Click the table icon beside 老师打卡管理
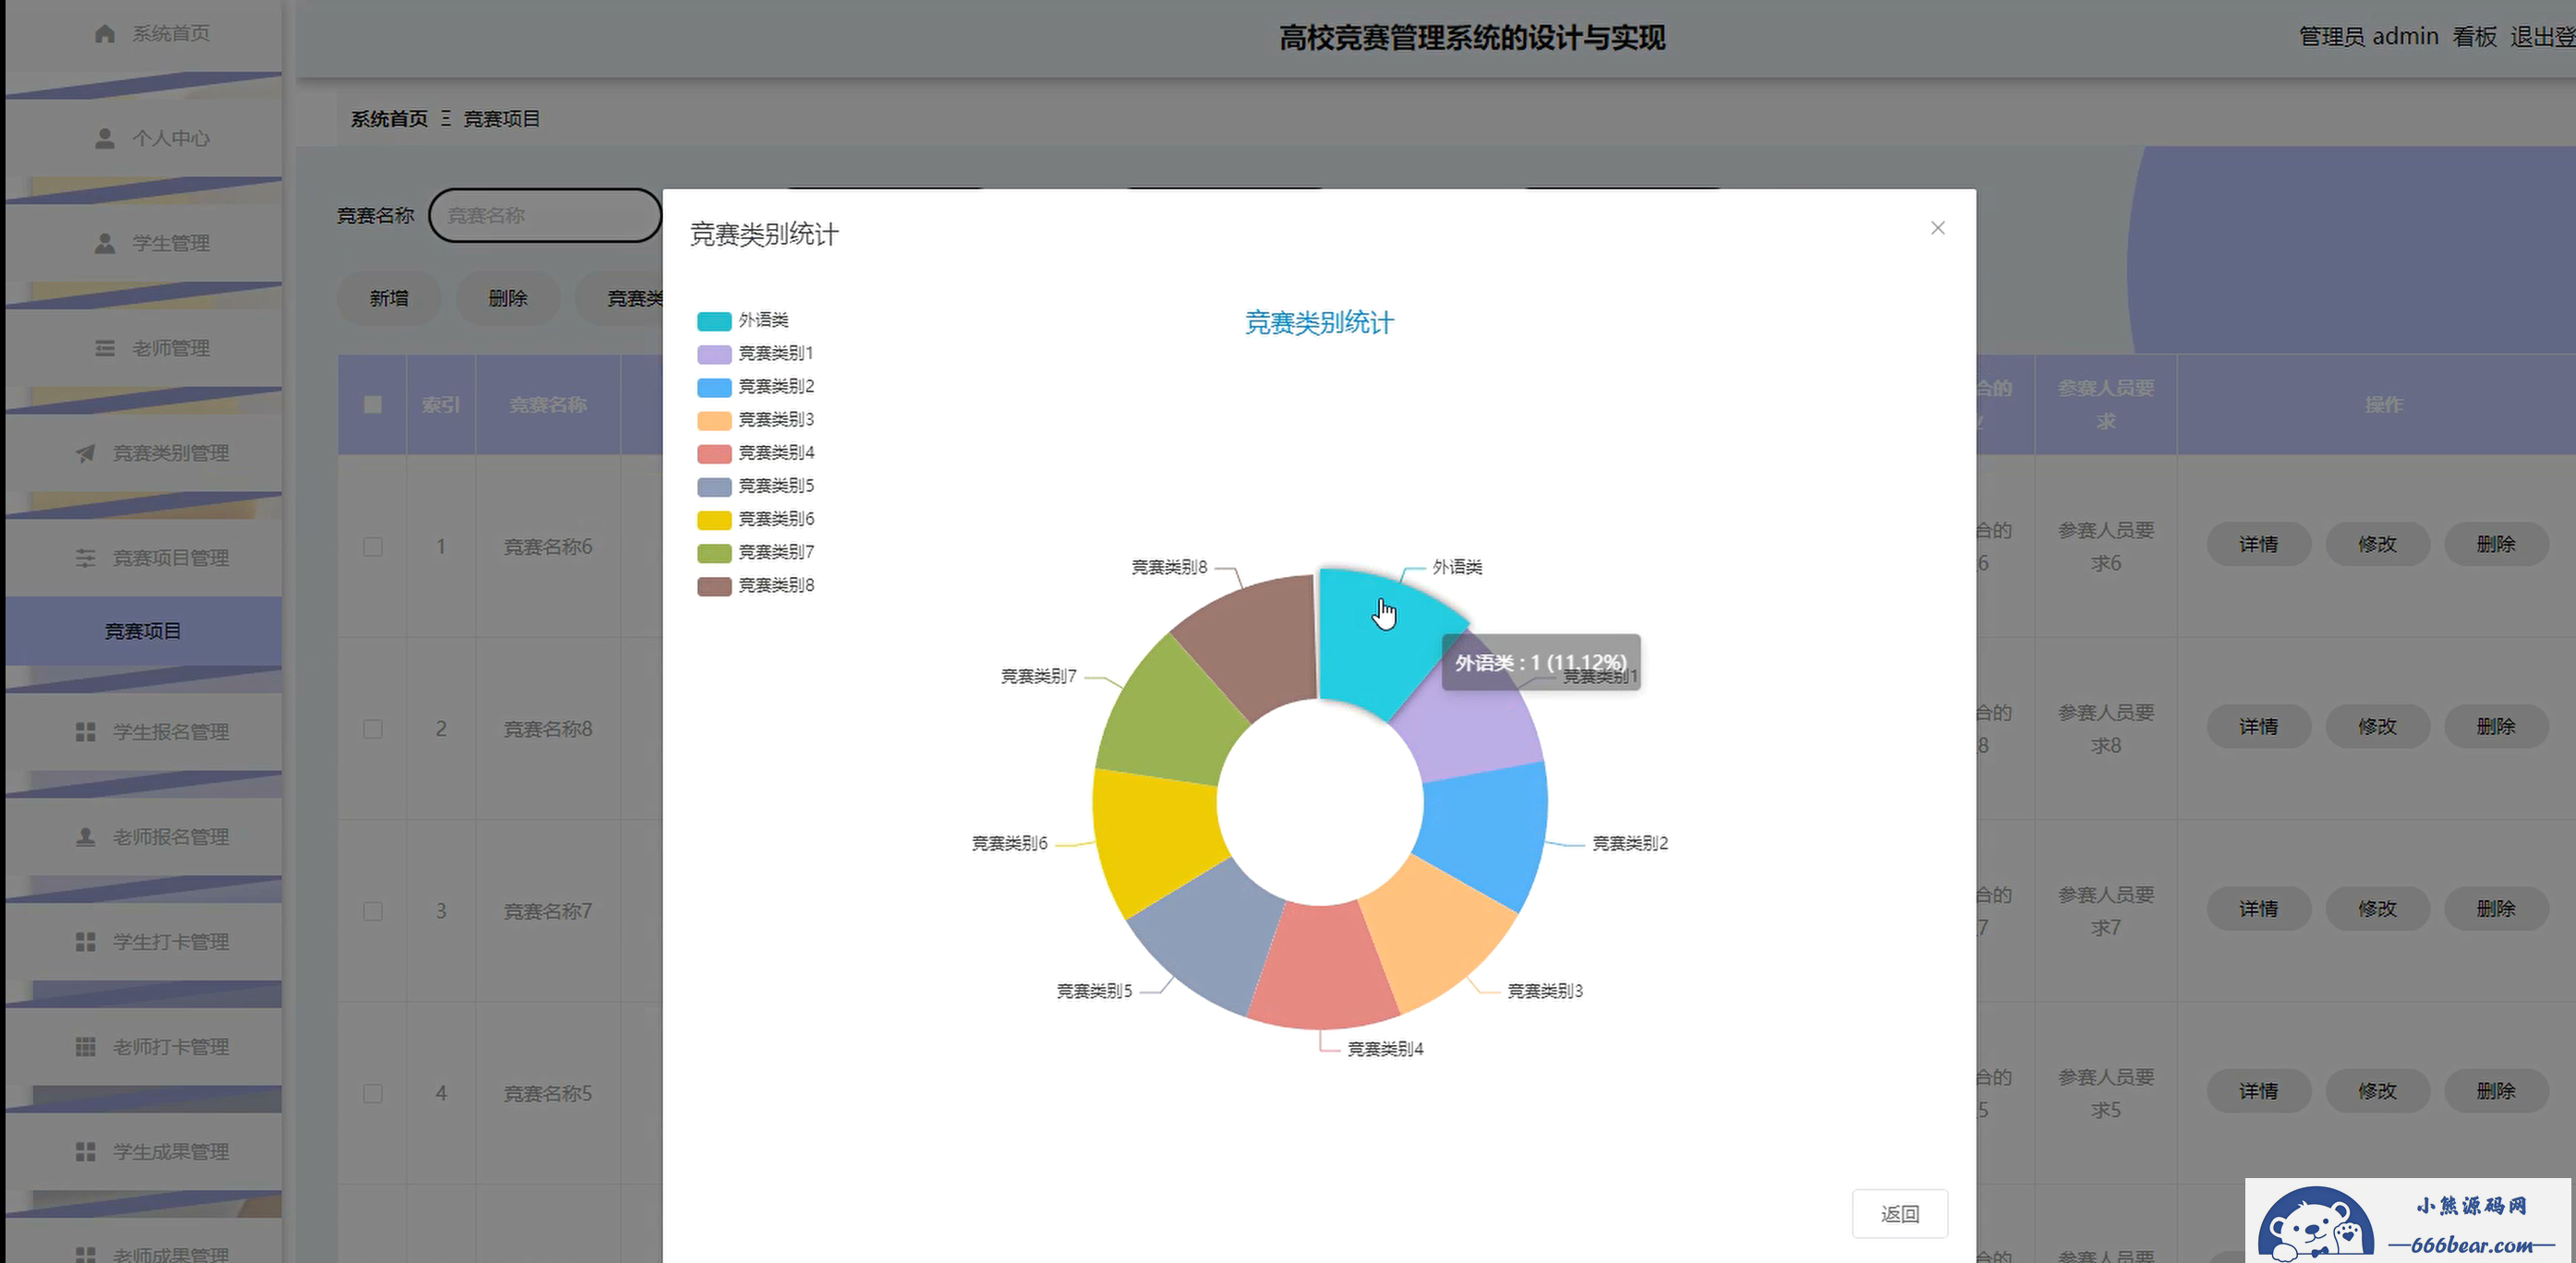 85,1046
